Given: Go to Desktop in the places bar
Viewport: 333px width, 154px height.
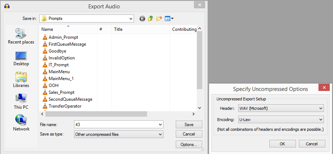Looking at the screenshot, I should click(x=21, y=58).
